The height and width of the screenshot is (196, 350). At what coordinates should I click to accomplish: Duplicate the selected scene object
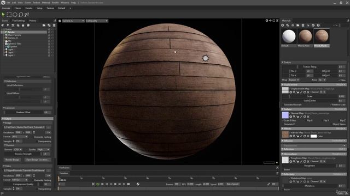point(49,26)
